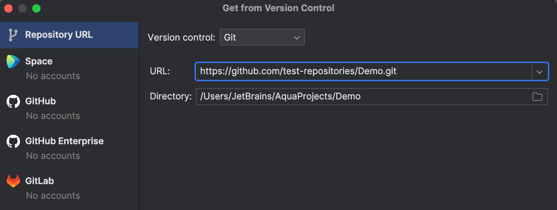This screenshot has height=210, width=557.
Task: Select the GitHub Enterprise section
Action: (x=69, y=148)
